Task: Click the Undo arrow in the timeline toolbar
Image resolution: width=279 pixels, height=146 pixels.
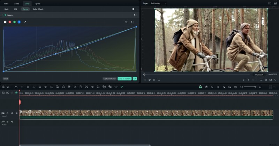Action: (16, 87)
